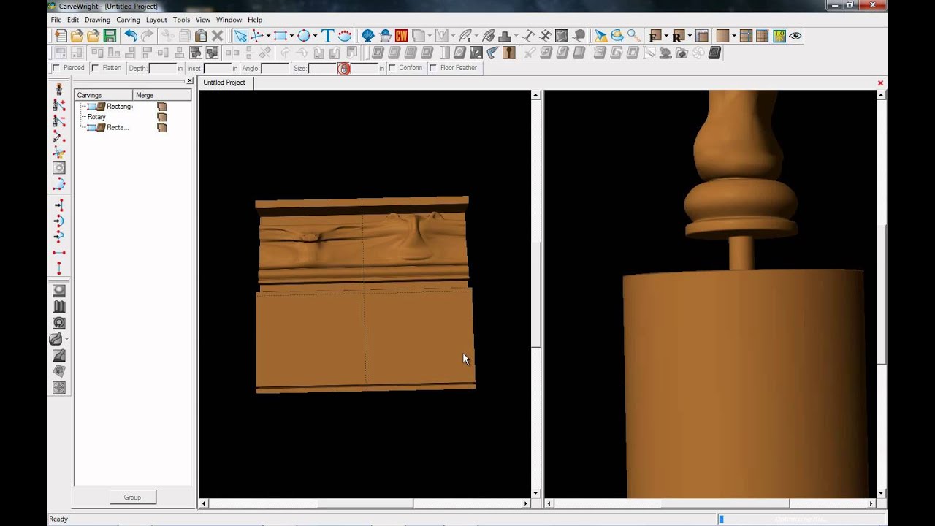Click the Angle input field
The height and width of the screenshot is (526, 935).
[x=275, y=68]
